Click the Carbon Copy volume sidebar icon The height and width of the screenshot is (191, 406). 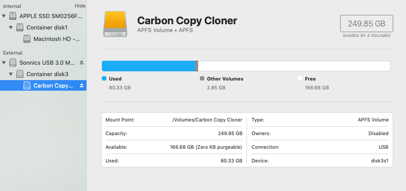[27, 85]
